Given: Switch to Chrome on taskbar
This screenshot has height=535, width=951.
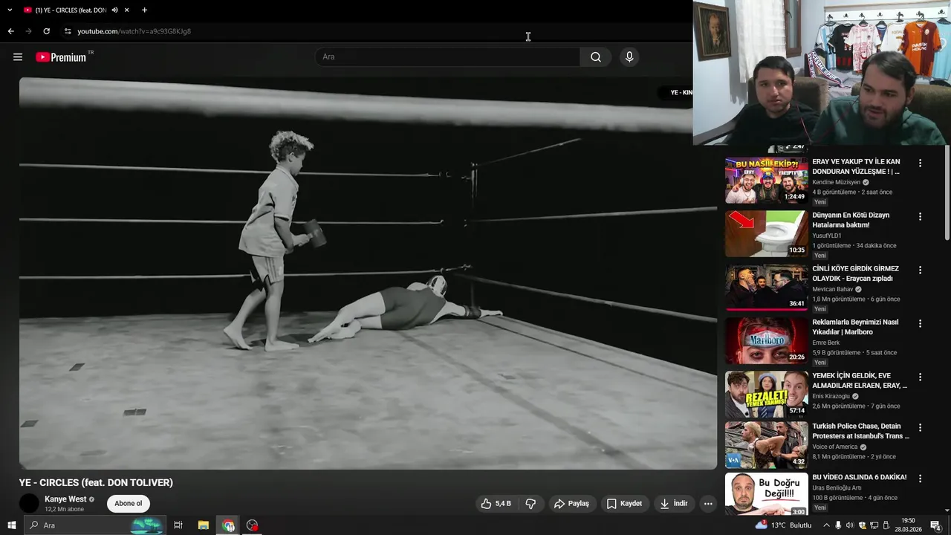Looking at the screenshot, I should click(x=228, y=525).
